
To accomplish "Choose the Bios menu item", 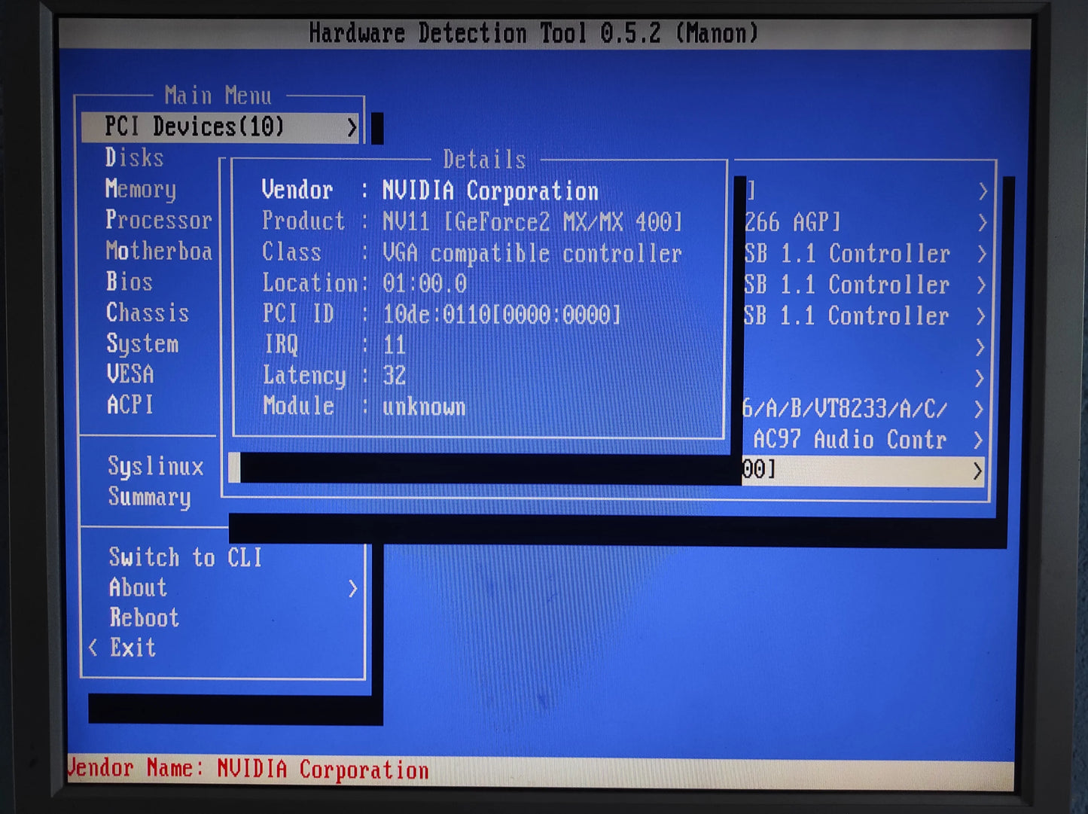I will point(130,282).
